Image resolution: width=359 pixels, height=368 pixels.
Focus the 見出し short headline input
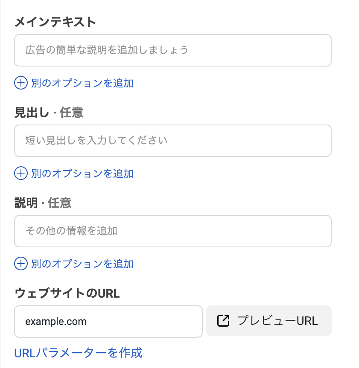point(172,141)
